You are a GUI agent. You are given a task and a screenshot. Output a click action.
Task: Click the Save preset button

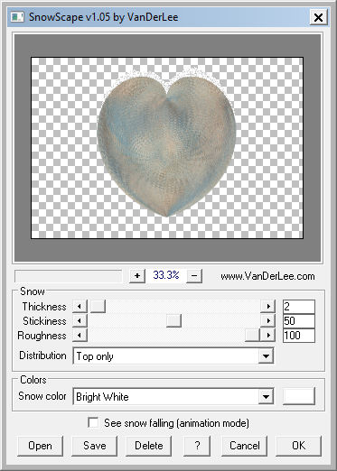pos(95,446)
